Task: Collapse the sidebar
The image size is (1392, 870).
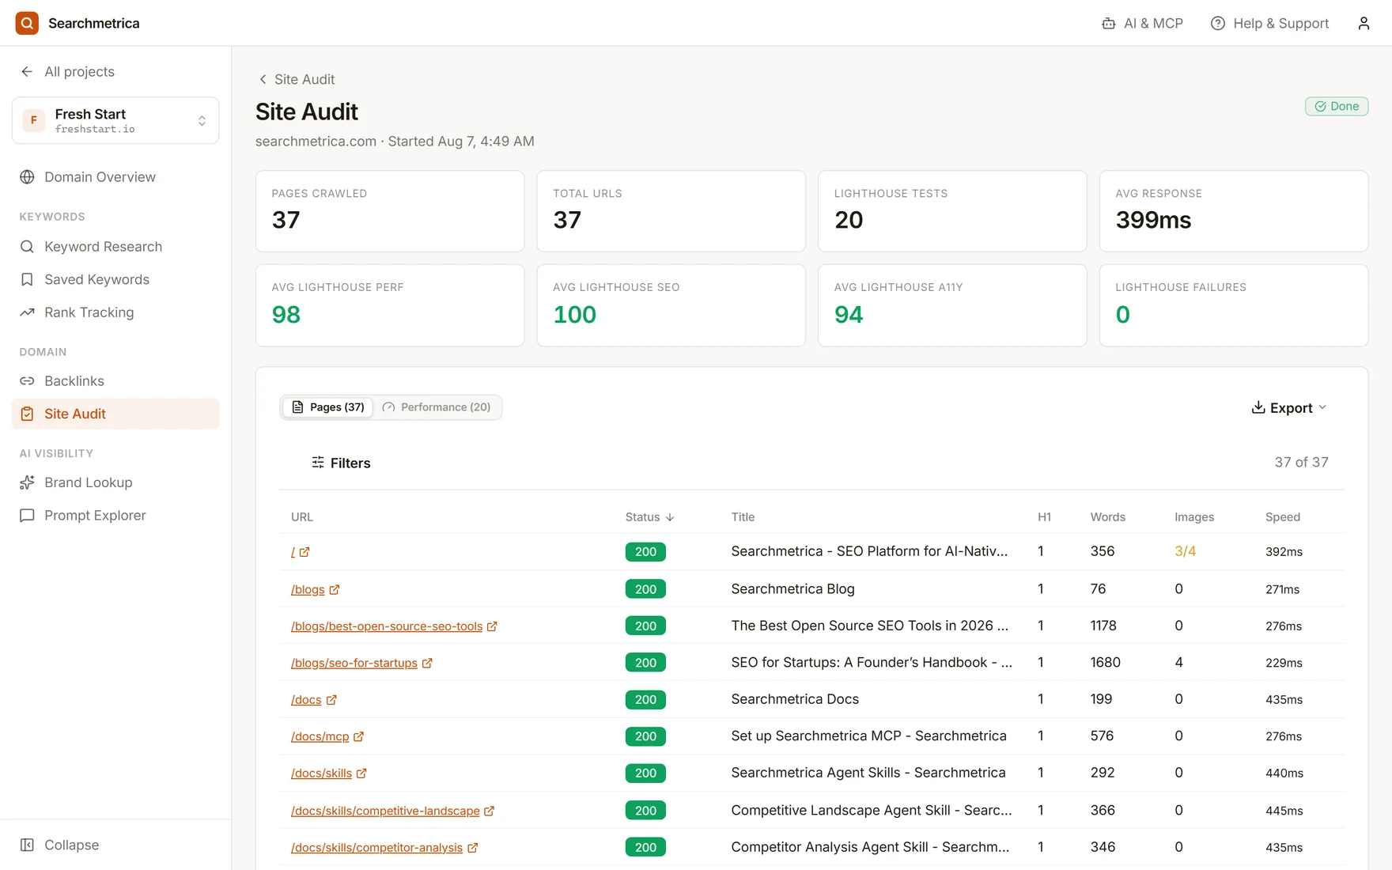Action: (60, 845)
